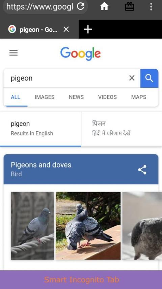The width and height of the screenshot is (162, 289).
Task: Add a new browser tab
Action: (88, 29)
